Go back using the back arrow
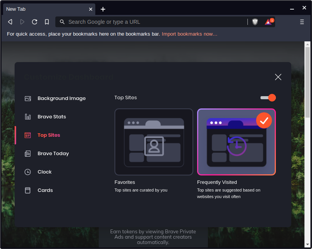 10,22
